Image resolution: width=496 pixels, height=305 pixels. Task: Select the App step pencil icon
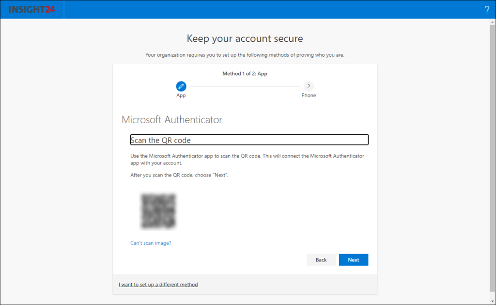pyautogui.click(x=181, y=86)
